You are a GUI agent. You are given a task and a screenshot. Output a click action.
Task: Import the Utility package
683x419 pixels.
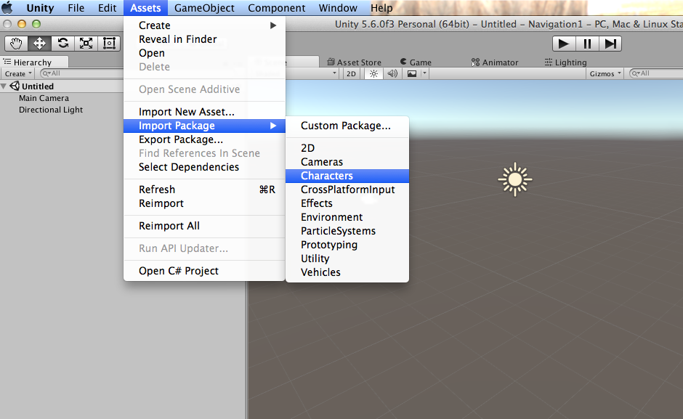[x=347, y=259]
